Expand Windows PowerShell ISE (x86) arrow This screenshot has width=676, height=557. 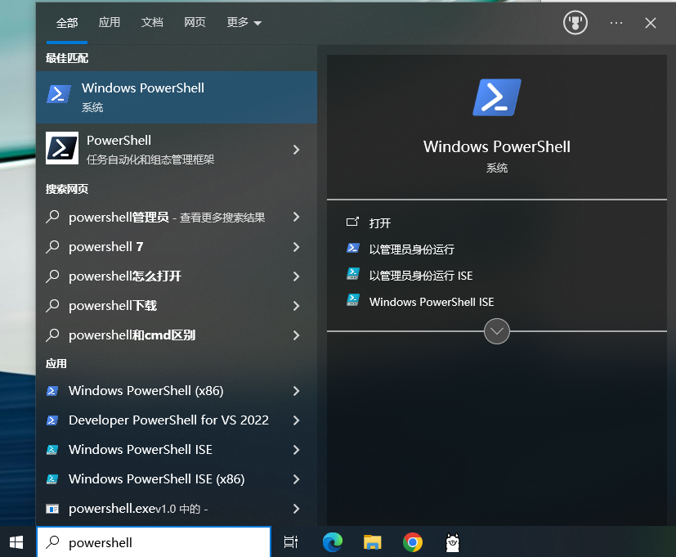[296, 479]
